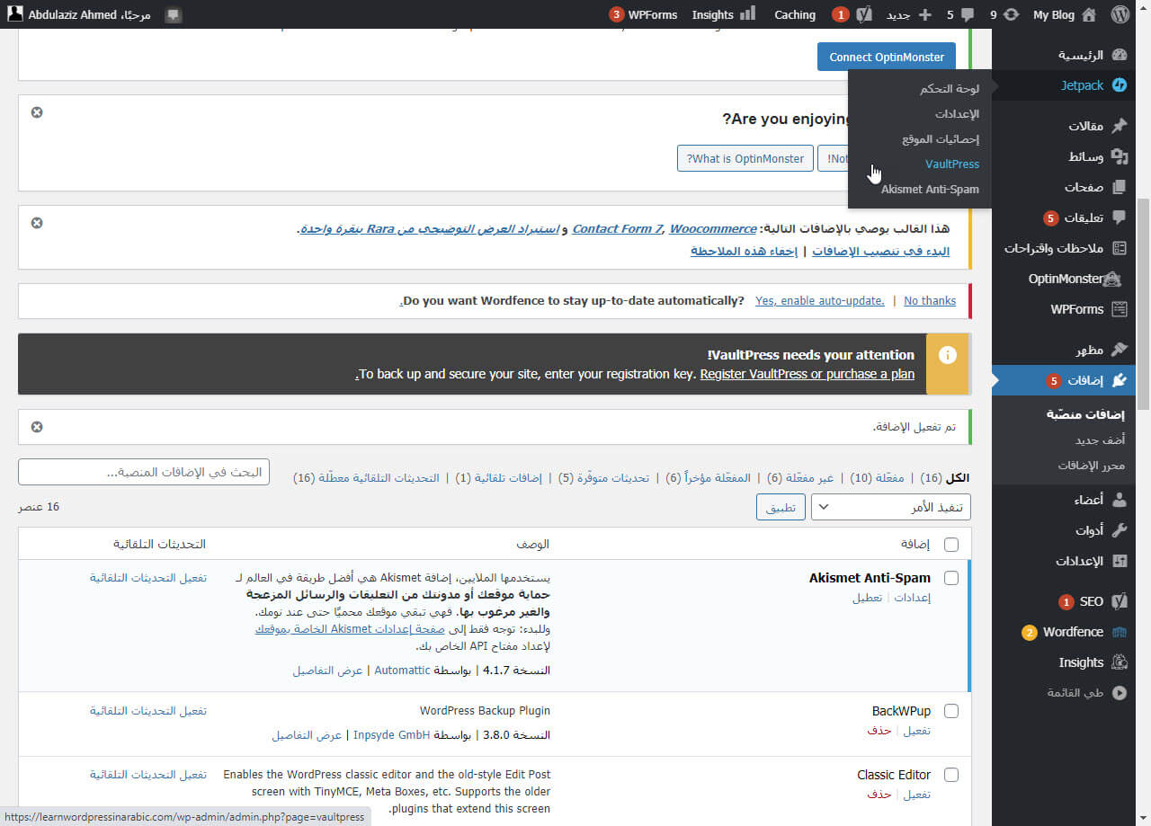Check the Akismet Anti-Spam checkbox

tap(951, 578)
